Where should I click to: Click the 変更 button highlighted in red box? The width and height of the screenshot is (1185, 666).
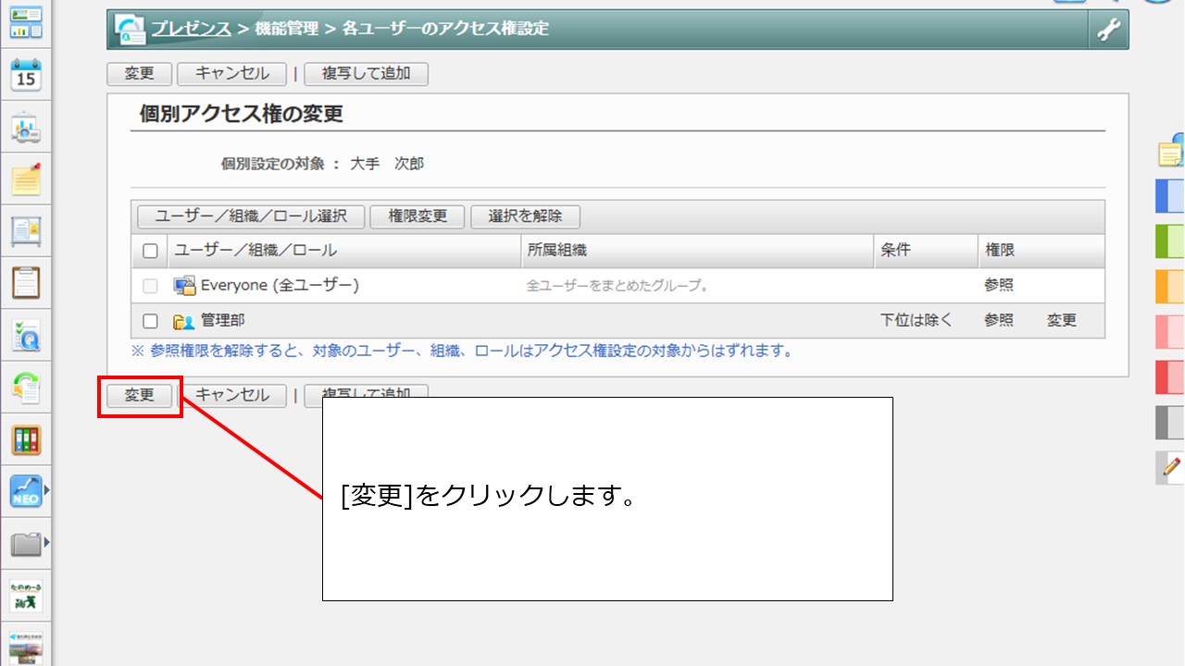point(140,395)
